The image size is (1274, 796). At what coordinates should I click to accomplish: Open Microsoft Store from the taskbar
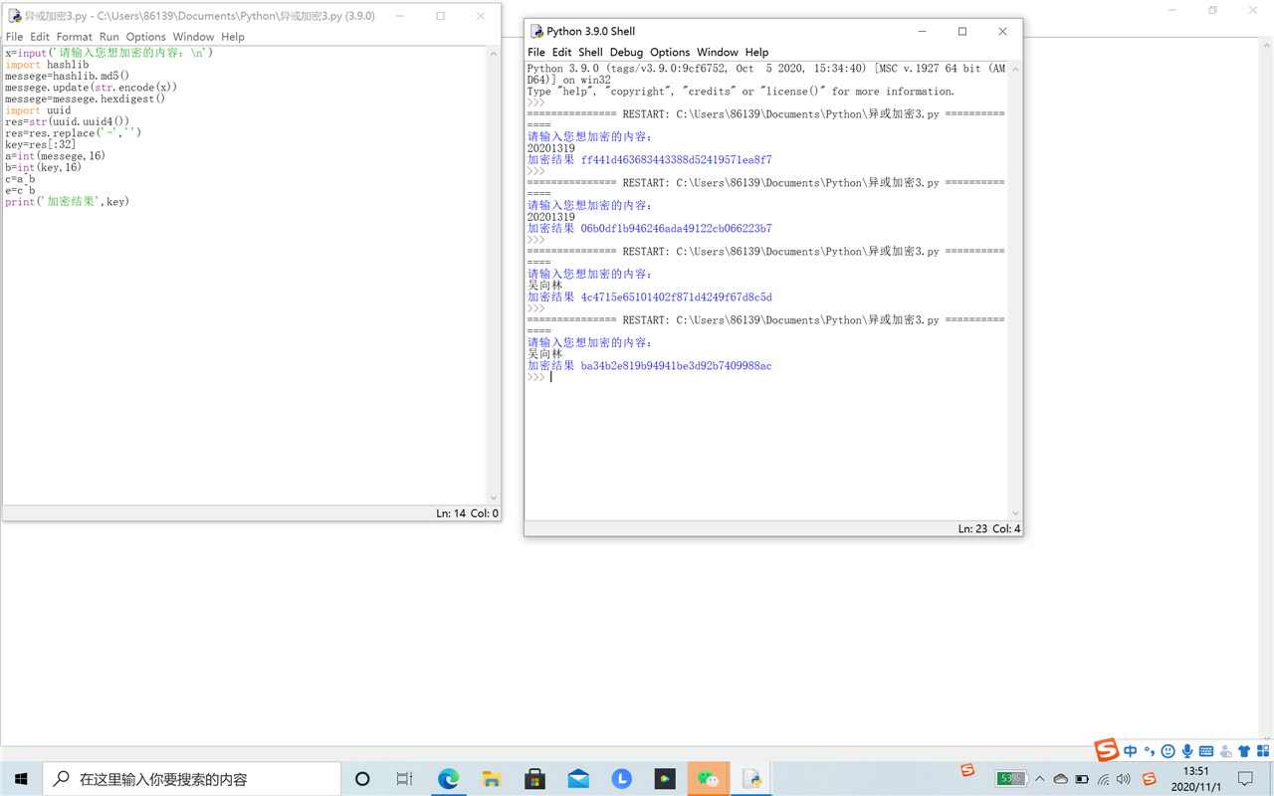pyautogui.click(x=534, y=779)
